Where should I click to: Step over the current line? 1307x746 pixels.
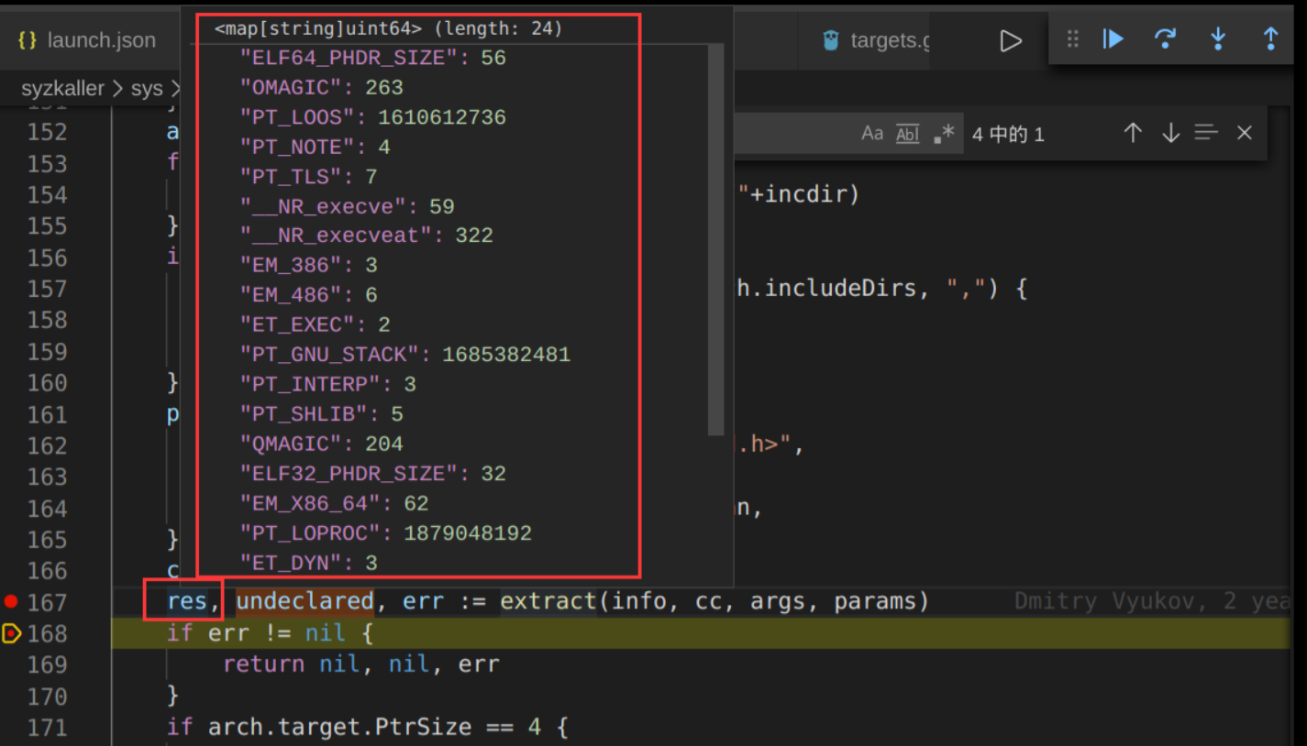[1165, 38]
